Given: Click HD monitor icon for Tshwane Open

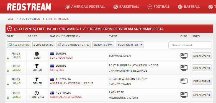Looking at the screenshot, I should click(x=184, y=56).
